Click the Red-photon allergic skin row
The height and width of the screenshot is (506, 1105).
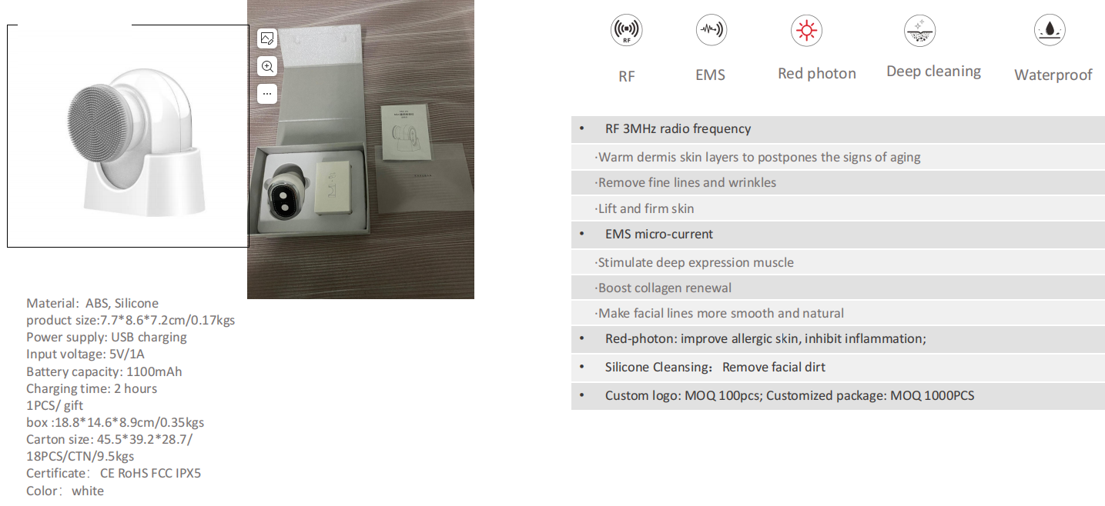click(x=838, y=339)
